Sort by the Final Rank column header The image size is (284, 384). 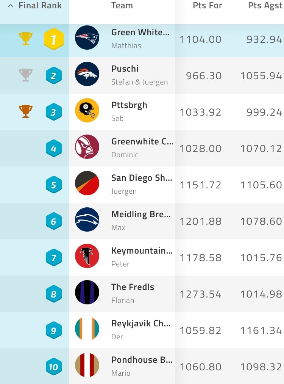pyautogui.click(x=40, y=5)
